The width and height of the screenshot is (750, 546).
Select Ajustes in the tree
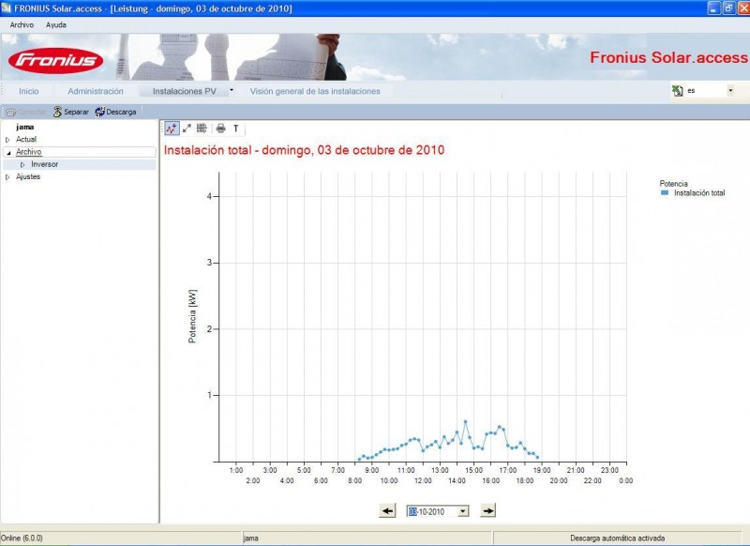coord(28,176)
